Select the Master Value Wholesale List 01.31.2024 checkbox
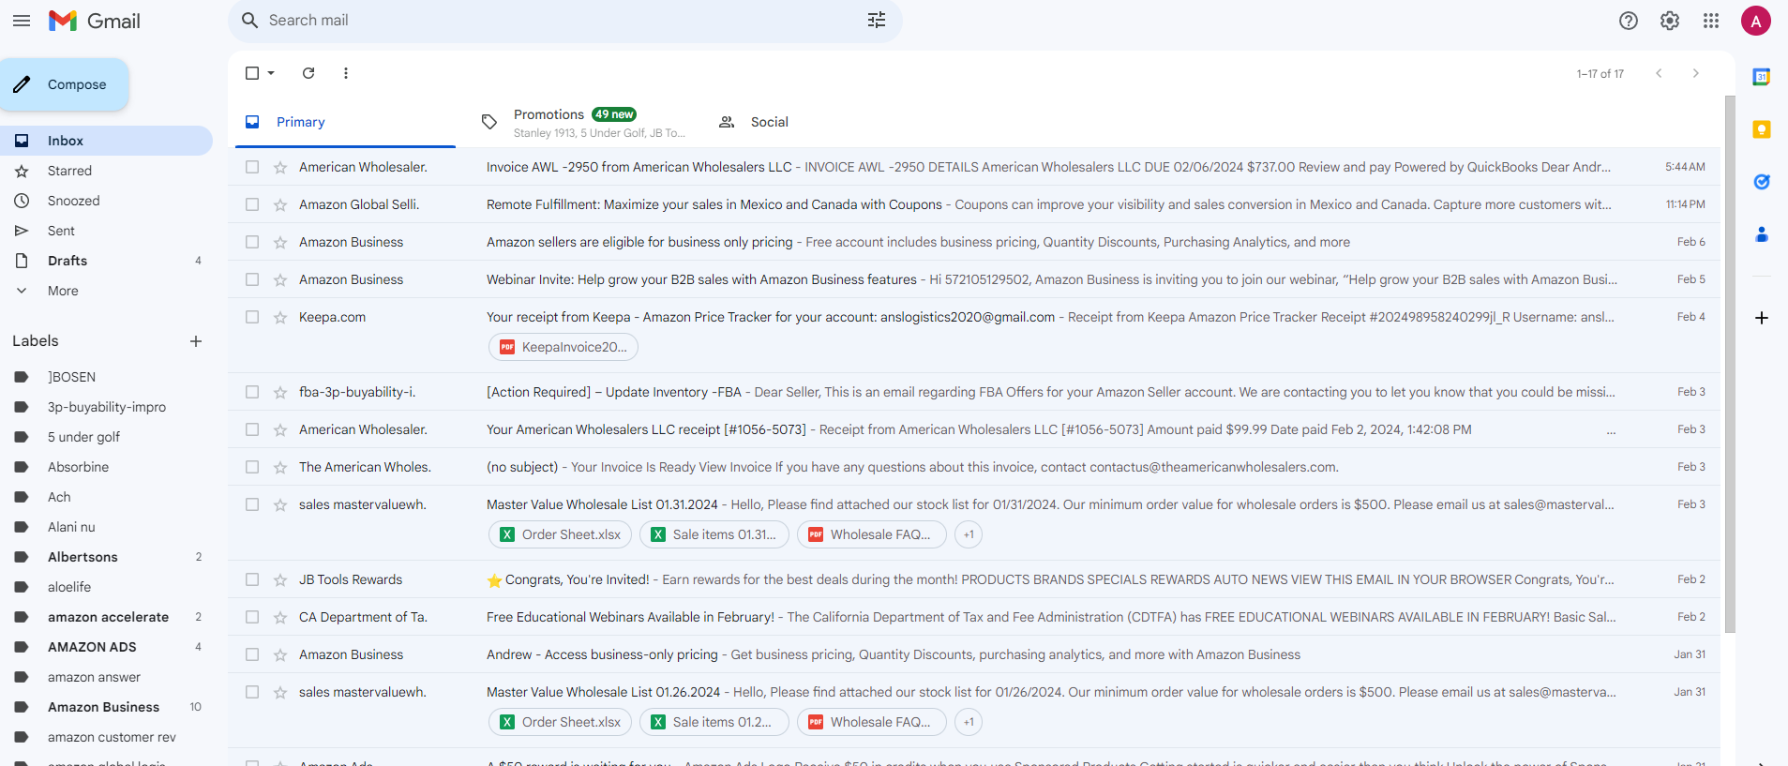Screen dimensions: 1788x766 click(252, 504)
